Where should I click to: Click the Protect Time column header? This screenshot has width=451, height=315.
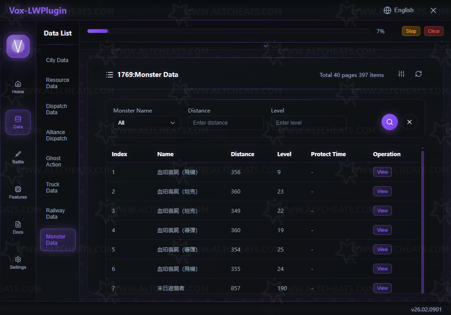(328, 154)
